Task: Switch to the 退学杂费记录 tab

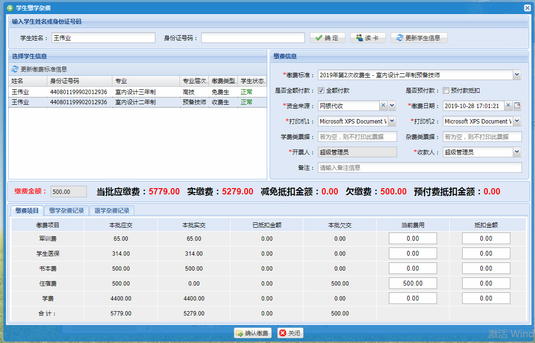Action: [x=111, y=210]
